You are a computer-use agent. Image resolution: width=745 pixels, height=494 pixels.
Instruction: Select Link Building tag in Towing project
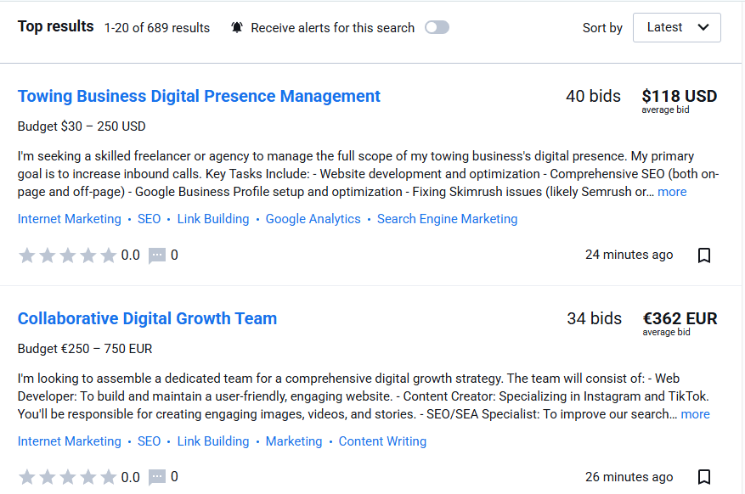(213, 219)
